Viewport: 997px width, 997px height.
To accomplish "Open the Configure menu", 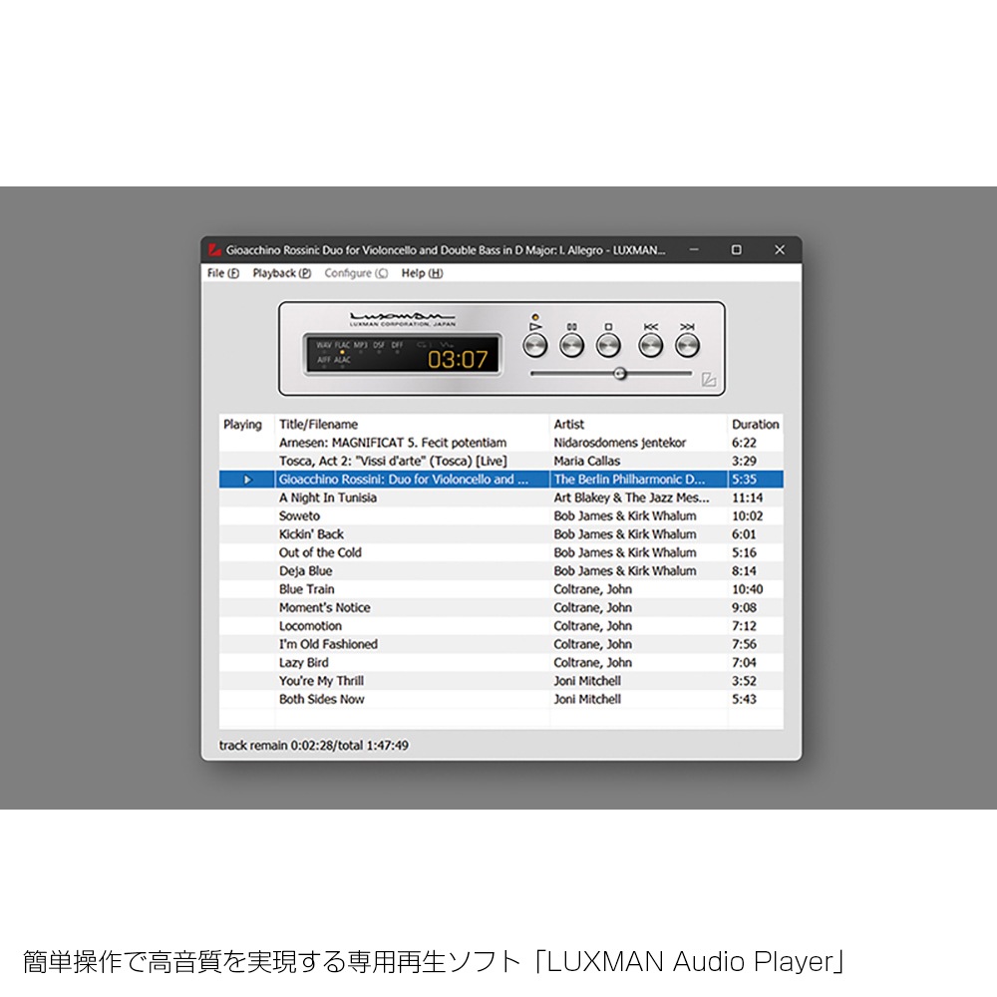I will click(x=356, y=273).
